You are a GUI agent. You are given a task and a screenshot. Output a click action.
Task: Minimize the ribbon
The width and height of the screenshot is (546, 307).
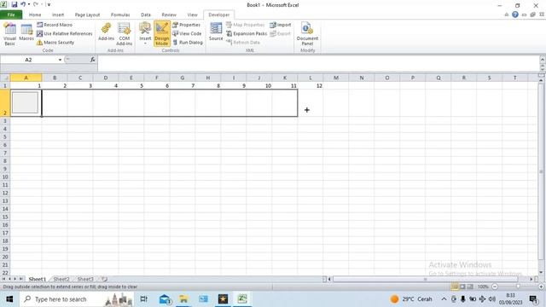[x=507, y=14]
